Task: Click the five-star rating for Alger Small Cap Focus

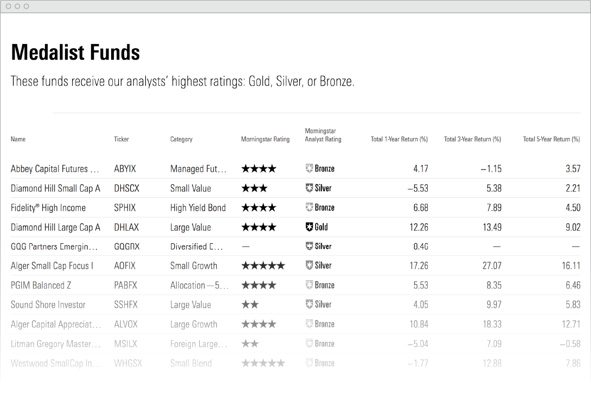Action: [x=263, y=266]
